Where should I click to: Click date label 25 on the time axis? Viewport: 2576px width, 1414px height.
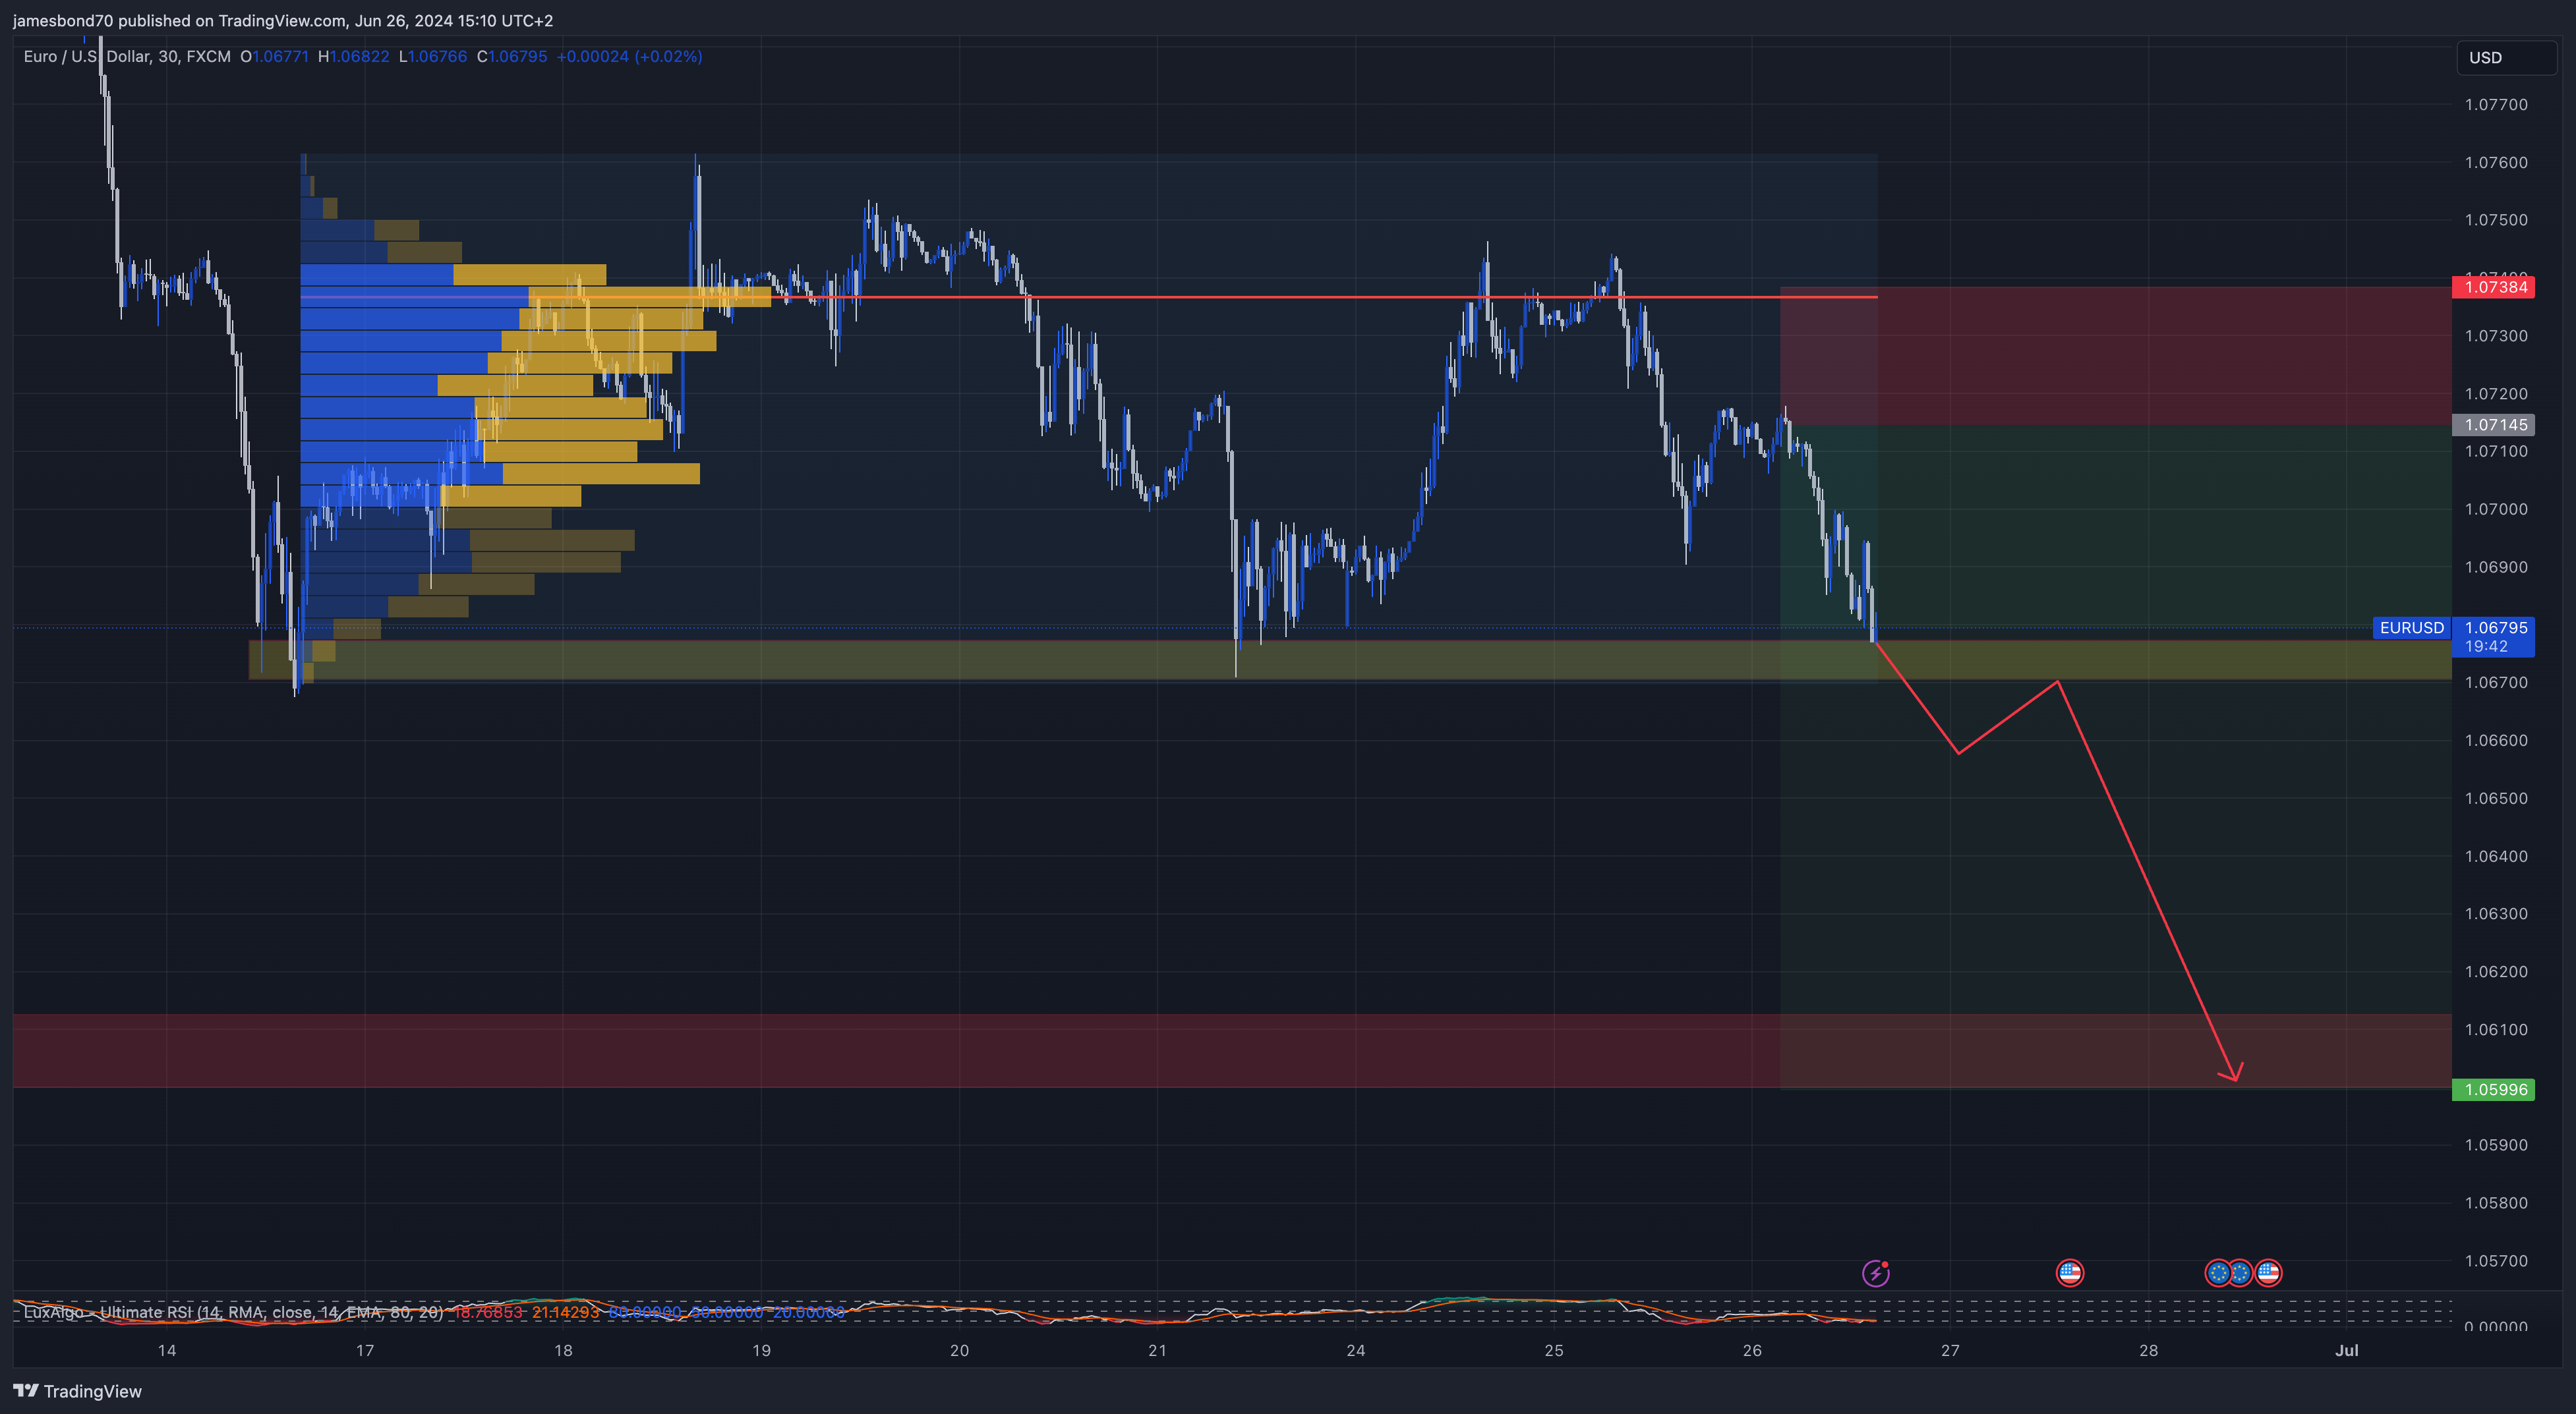point(1553,1350)
